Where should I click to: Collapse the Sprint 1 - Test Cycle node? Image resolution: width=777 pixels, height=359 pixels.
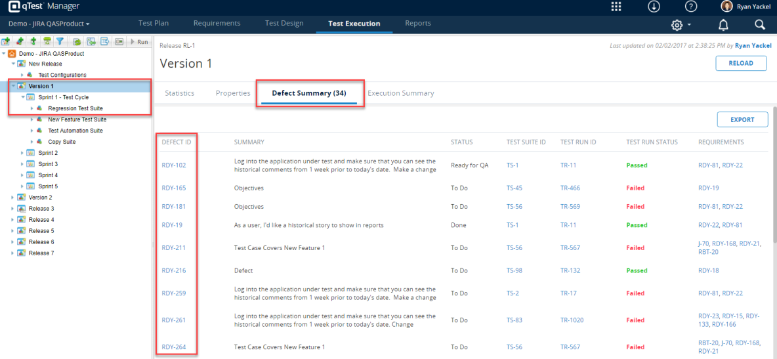pos(23,97)
